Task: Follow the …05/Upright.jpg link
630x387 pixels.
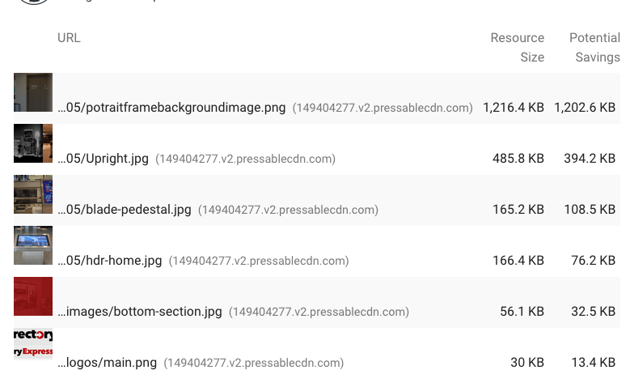Action: tap(103, 159)
